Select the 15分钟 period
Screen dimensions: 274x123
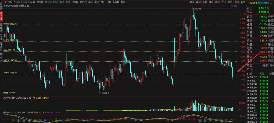tap(31, 2)
